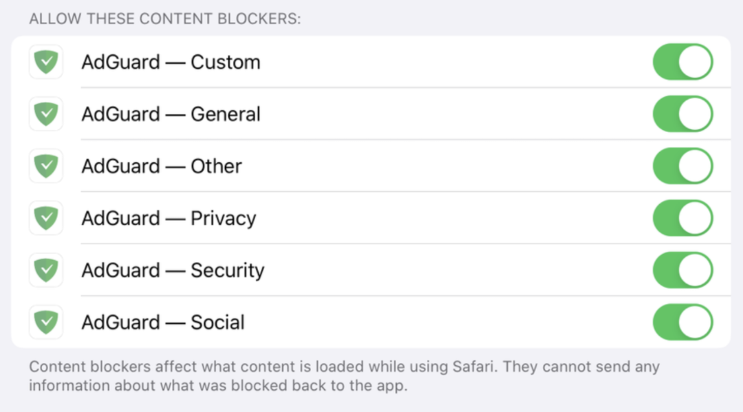
Task: Click the AdGuard shield icon beside Other
Action: (46, 166)
